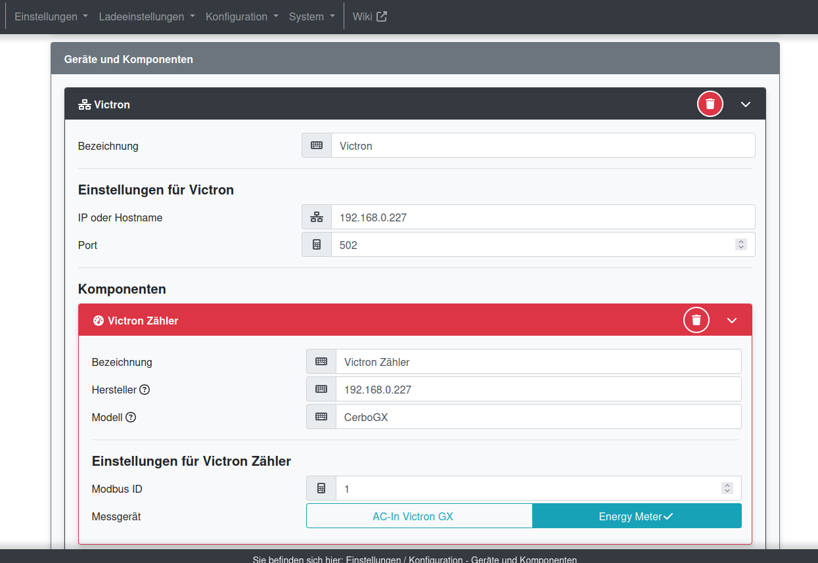Collapse the Victron Zähler component panel
This screenshot has width=818, height=563.
coord(732,321)
